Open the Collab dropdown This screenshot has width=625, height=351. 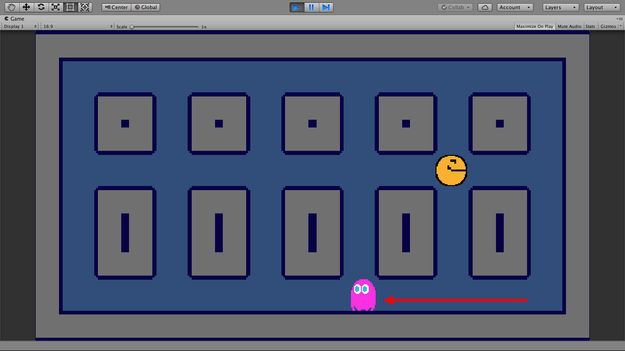pos(455,7)
